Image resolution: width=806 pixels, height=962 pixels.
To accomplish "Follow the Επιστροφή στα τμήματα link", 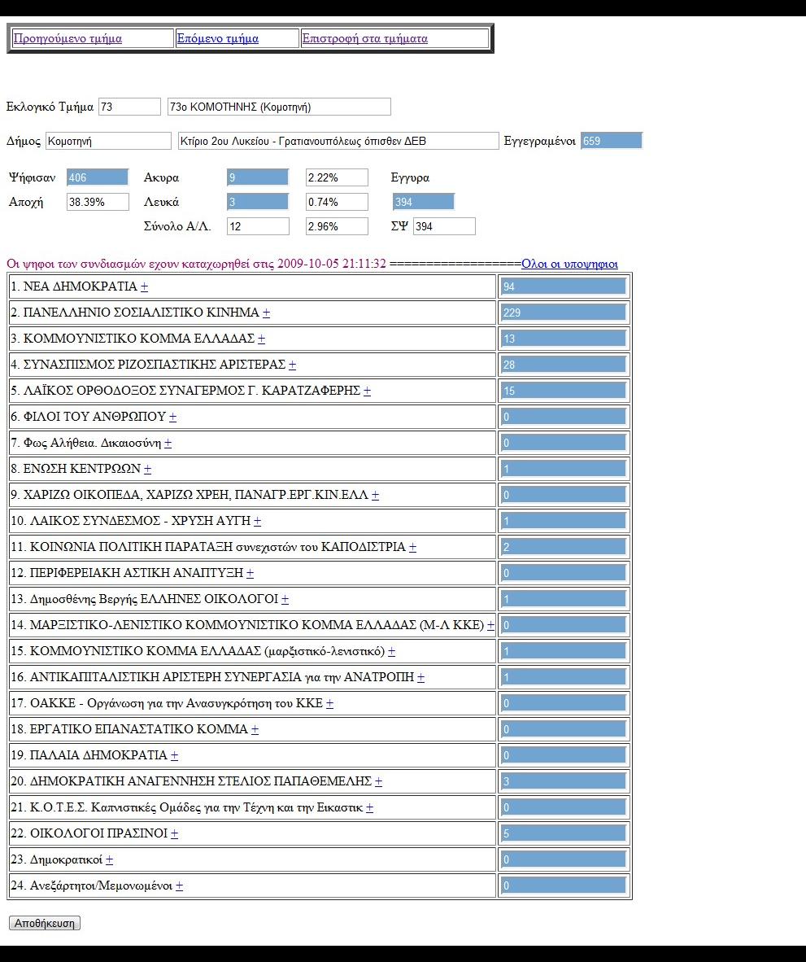I will [364, 38].
